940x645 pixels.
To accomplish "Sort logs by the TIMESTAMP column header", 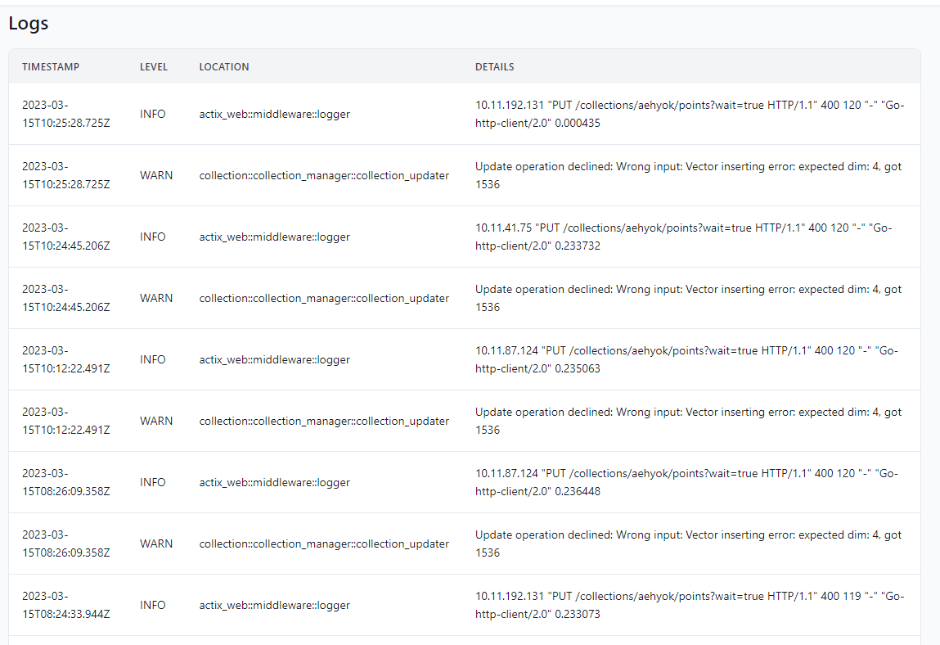I will point(52,66).
